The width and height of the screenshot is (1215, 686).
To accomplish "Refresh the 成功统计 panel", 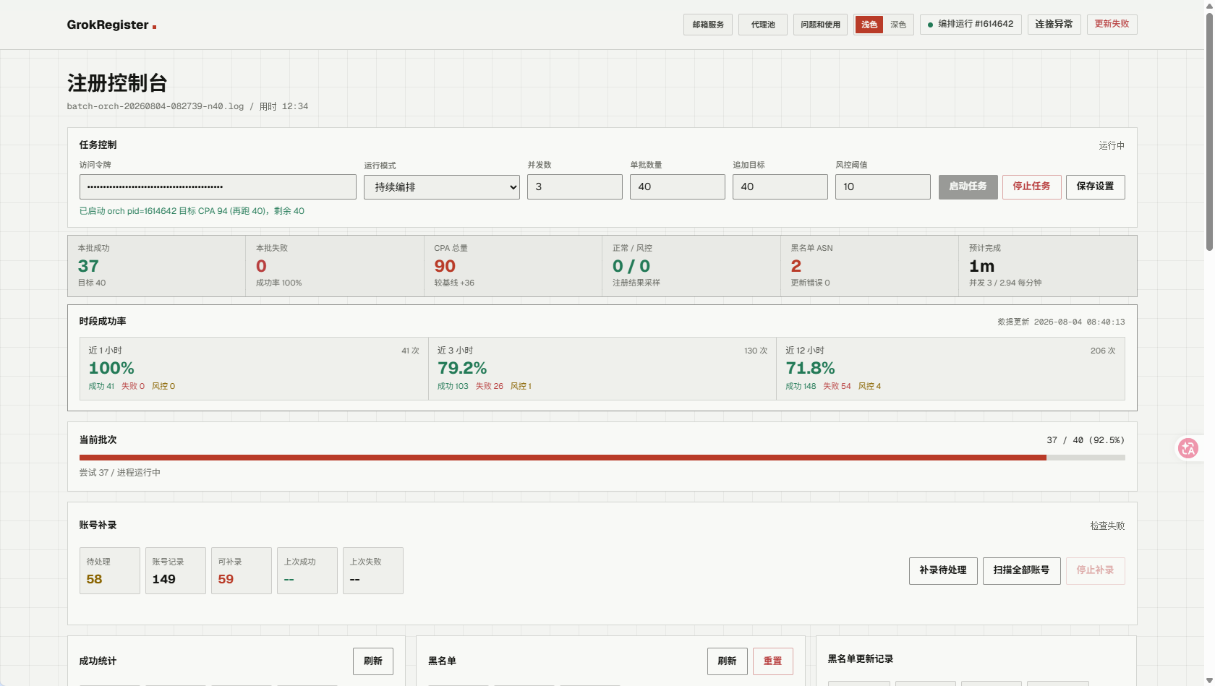I will (373, 661).
